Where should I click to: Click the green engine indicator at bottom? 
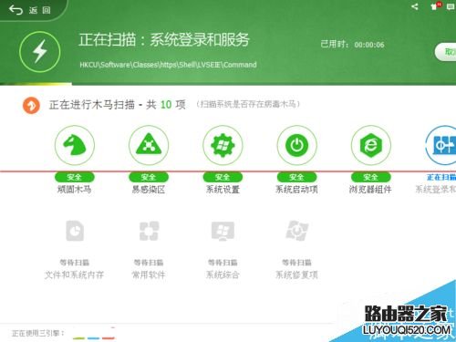[x=78, y=337]
